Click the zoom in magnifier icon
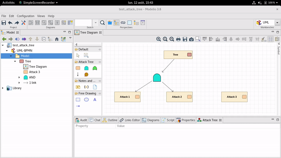The width and height of the screenshot is (281, 158). pos(158,39)
